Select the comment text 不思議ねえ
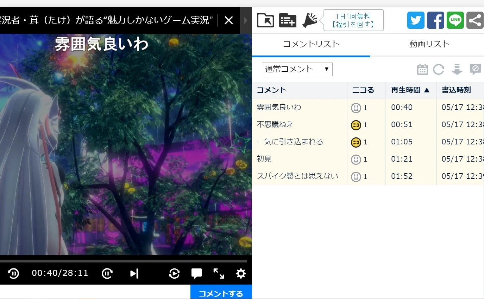Image resolution: width=484 pixels, height=299 pixels. (275, 125)
